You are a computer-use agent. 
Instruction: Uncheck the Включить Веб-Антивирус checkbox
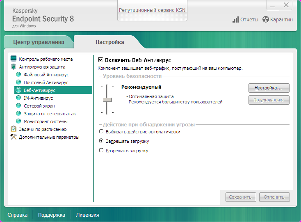100,60
